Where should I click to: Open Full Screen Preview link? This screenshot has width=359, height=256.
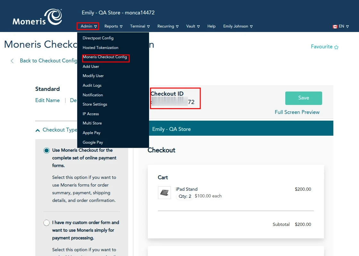297,112
